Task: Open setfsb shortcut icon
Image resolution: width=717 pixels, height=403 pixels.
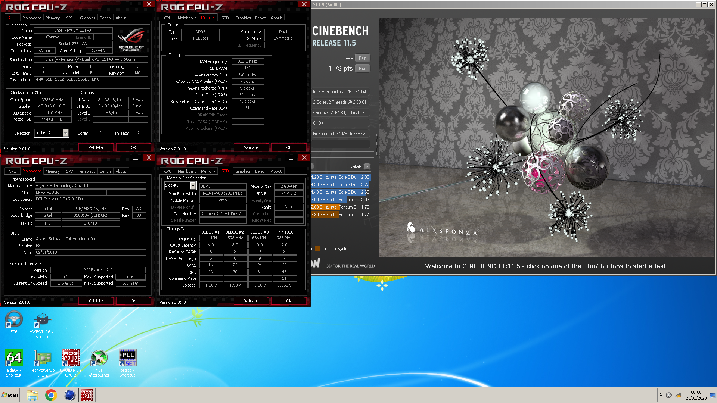Action: (127, 362)
